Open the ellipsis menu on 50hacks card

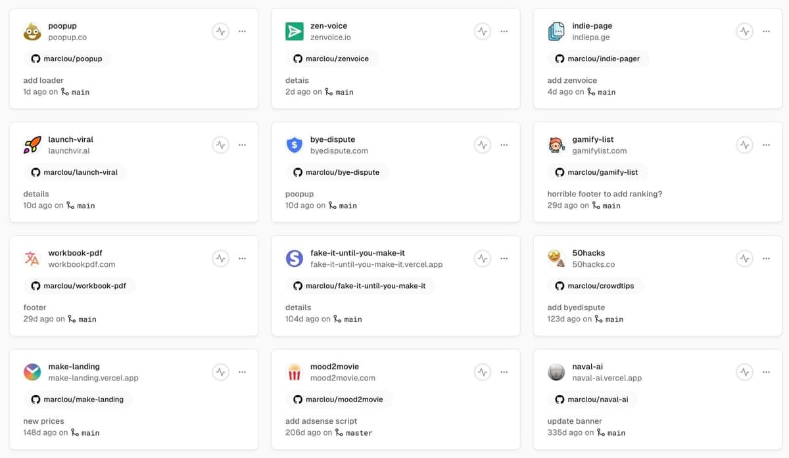pyautogui.click(x=766, y=258)
